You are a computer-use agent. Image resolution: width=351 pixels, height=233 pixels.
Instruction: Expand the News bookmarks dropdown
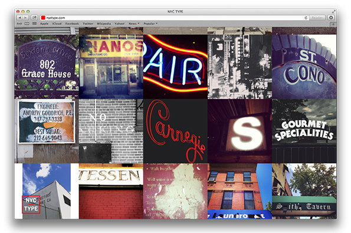[134, 24]
